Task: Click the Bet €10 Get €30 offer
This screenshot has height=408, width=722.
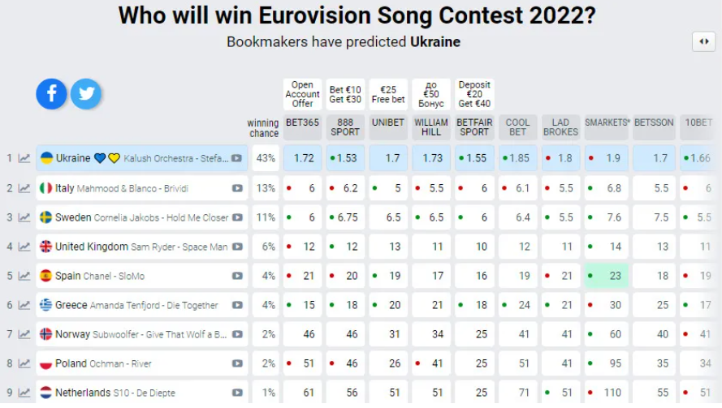Action: point(345,94)
